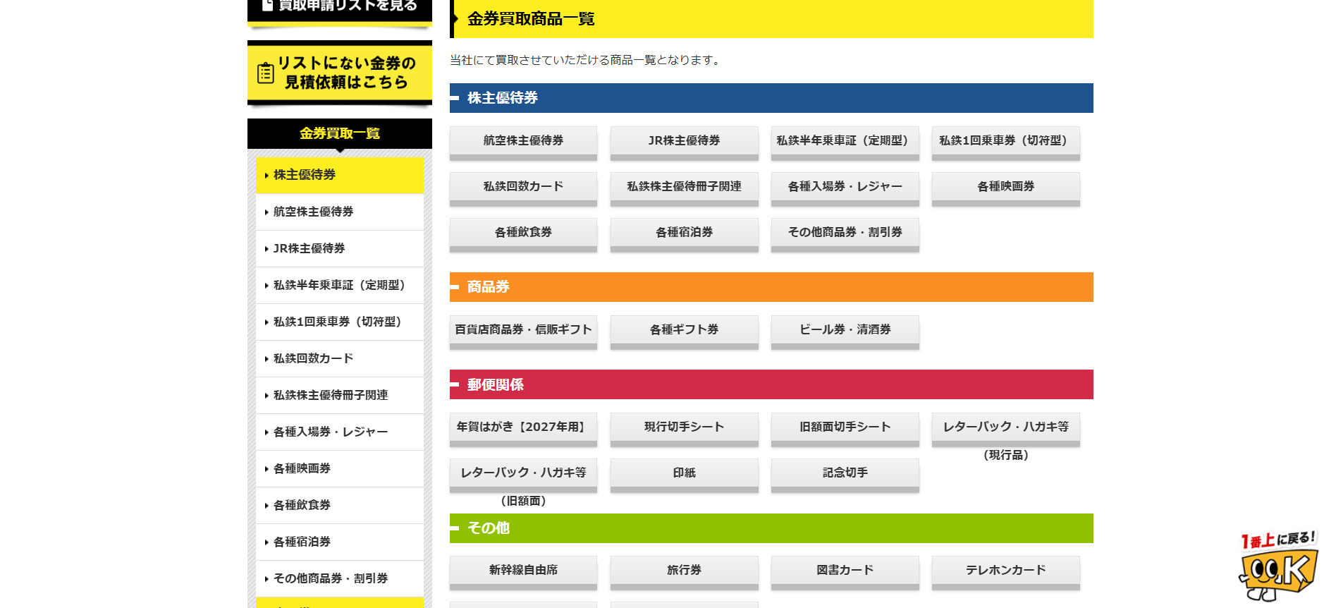
Task: Select the 新幹線自由席 button
Action: [523, 573]
